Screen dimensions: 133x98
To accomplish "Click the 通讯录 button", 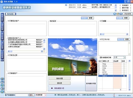I will [60, 83].
